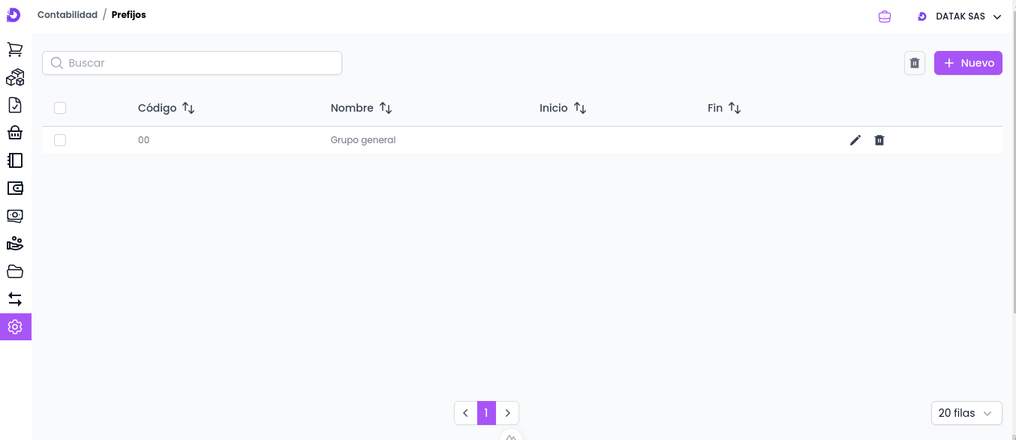Viewport: 1016px width, 440px height.
Task: Open the cash banknote sidebar icon
Action: point(15,216)
